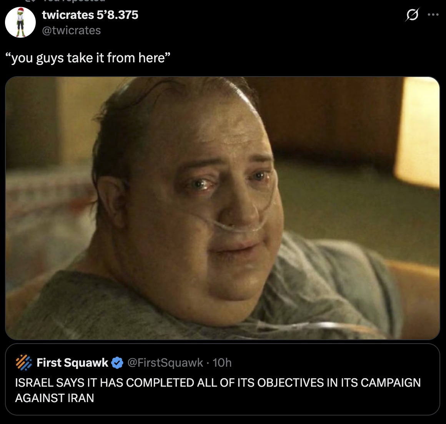The width and height of the screenshot is (446, 424).
Task: Open the @twicrates handle link
Action: [72, 30]
